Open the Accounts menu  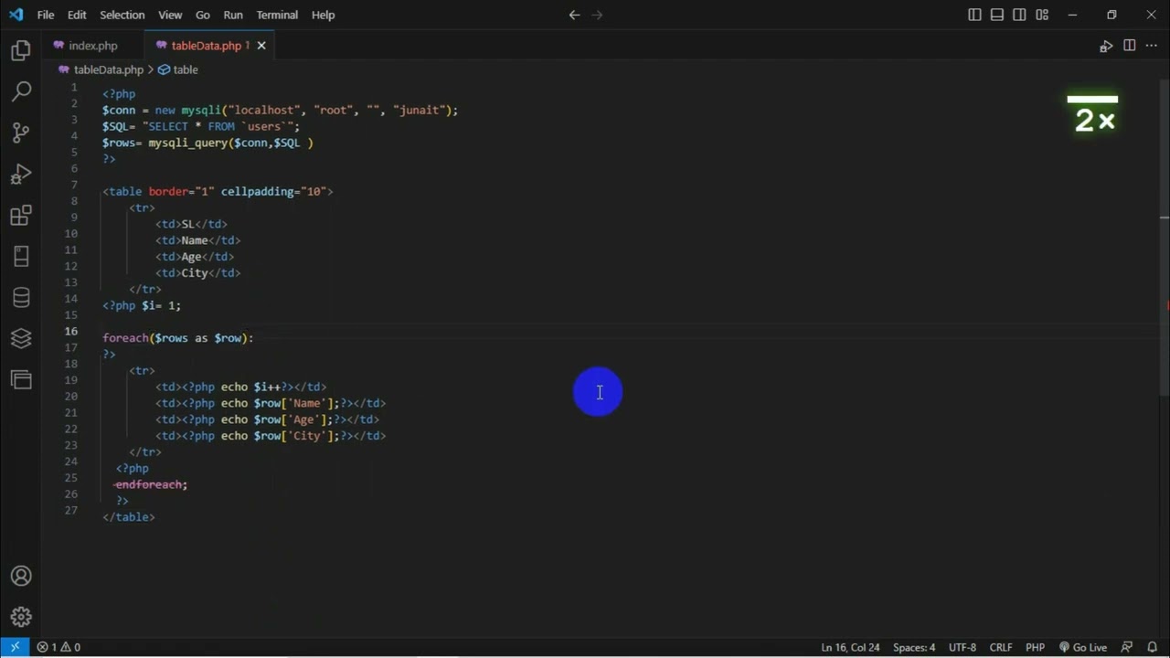click(20, 576)
